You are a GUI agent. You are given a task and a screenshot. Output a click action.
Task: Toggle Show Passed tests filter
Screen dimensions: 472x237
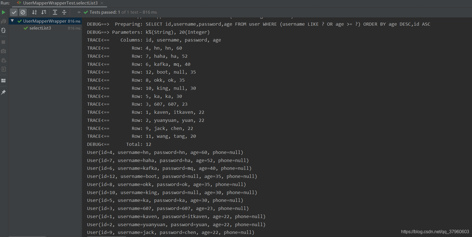coord(14,12)
